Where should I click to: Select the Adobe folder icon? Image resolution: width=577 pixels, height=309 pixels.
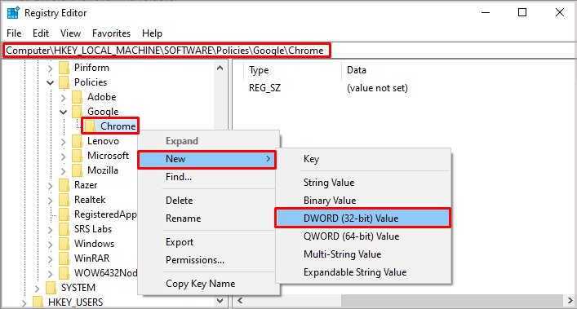(77, 97)
